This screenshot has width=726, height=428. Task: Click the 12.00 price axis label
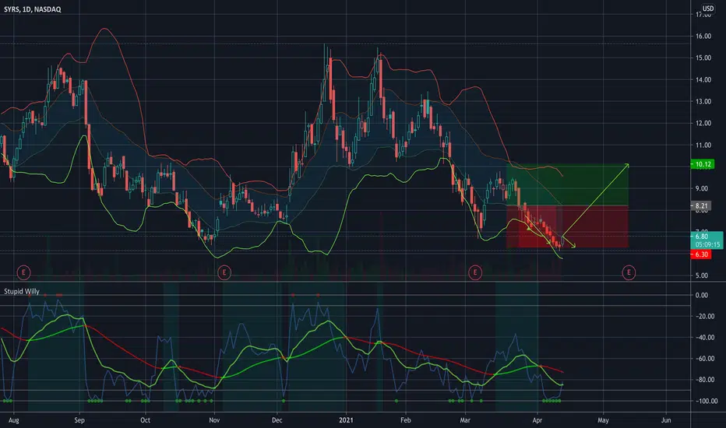tap(703, 123)
